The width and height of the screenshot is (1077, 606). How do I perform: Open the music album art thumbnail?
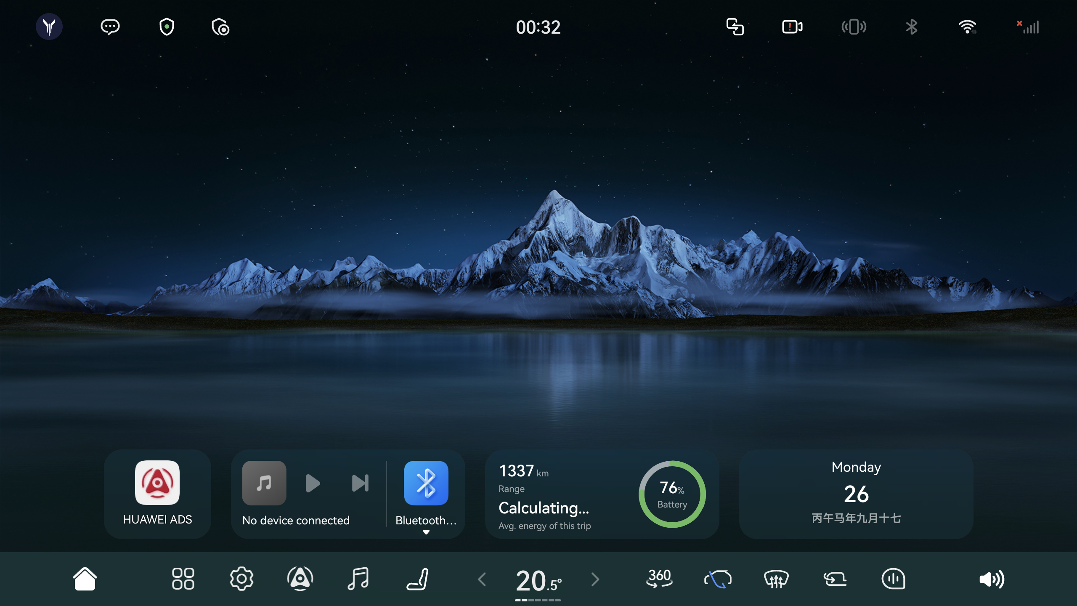click(264, 483)
